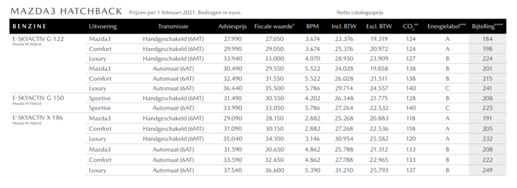517x188 pixels.
Task: Click bijtelling value 184
Action: [487, 39]
